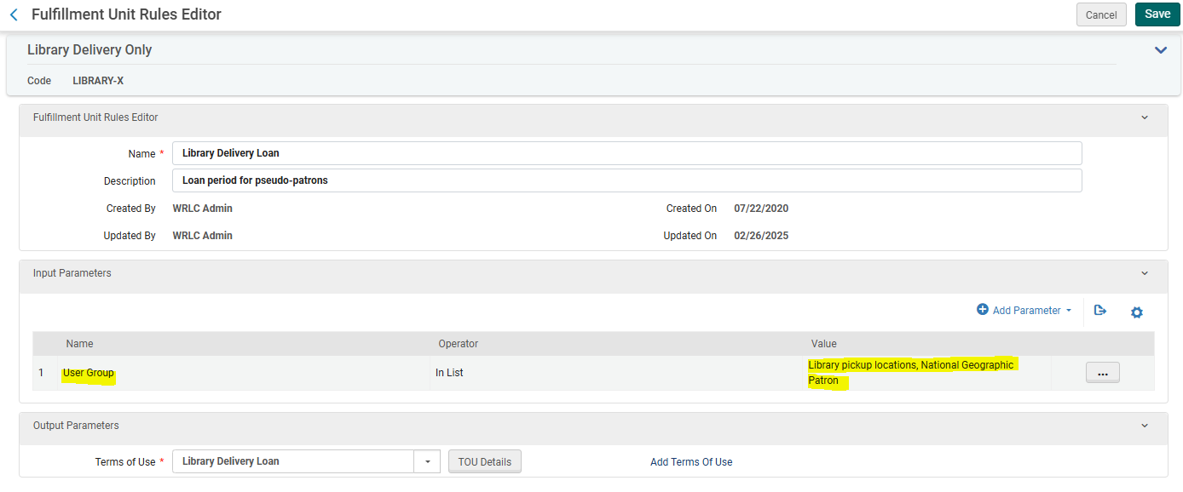Open TOU Details
The height and width of the screenshot is (492, 1183).
(x=484, y=461)
